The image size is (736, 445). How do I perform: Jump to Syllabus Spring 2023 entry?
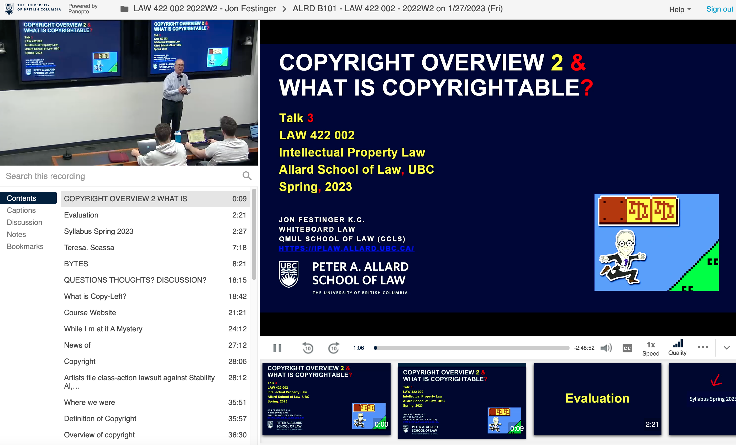click(155, 231)
